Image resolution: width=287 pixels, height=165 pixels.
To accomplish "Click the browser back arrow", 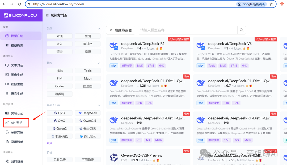I will [4, 4].
